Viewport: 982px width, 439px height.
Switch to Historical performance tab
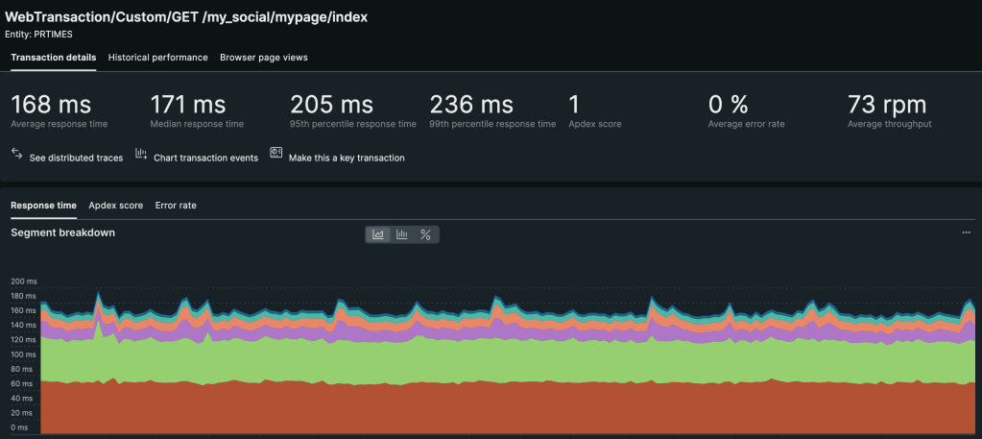pyautogui.click(x=157, y=57)
